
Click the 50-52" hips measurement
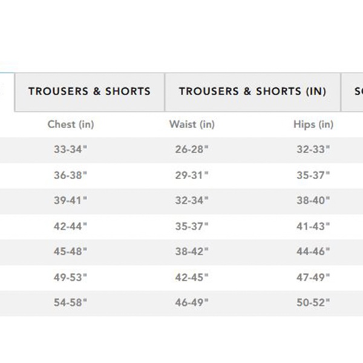point(313,303)
